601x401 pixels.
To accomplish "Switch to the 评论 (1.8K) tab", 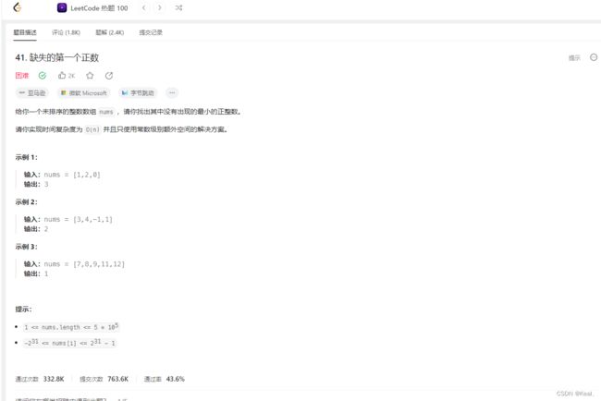I will pyautogui.click(x=66, y=32).
